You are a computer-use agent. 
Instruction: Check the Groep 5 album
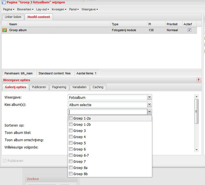pyautogui.click(x=71, y=143)
